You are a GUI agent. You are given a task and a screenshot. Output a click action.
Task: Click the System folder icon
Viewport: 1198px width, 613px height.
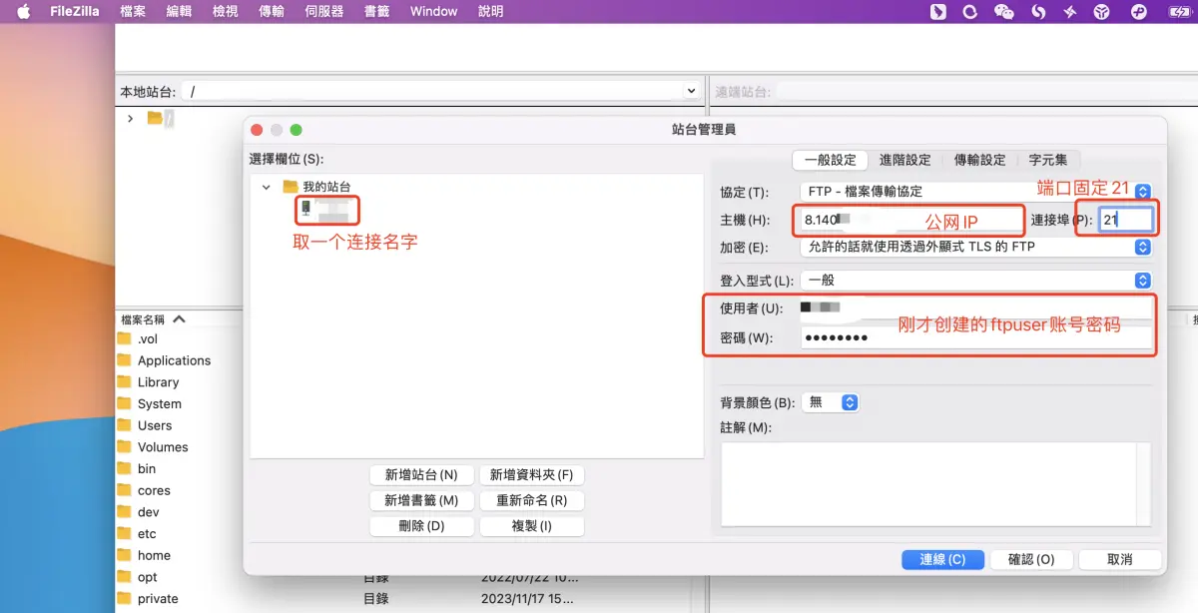[x=125, y=403]
